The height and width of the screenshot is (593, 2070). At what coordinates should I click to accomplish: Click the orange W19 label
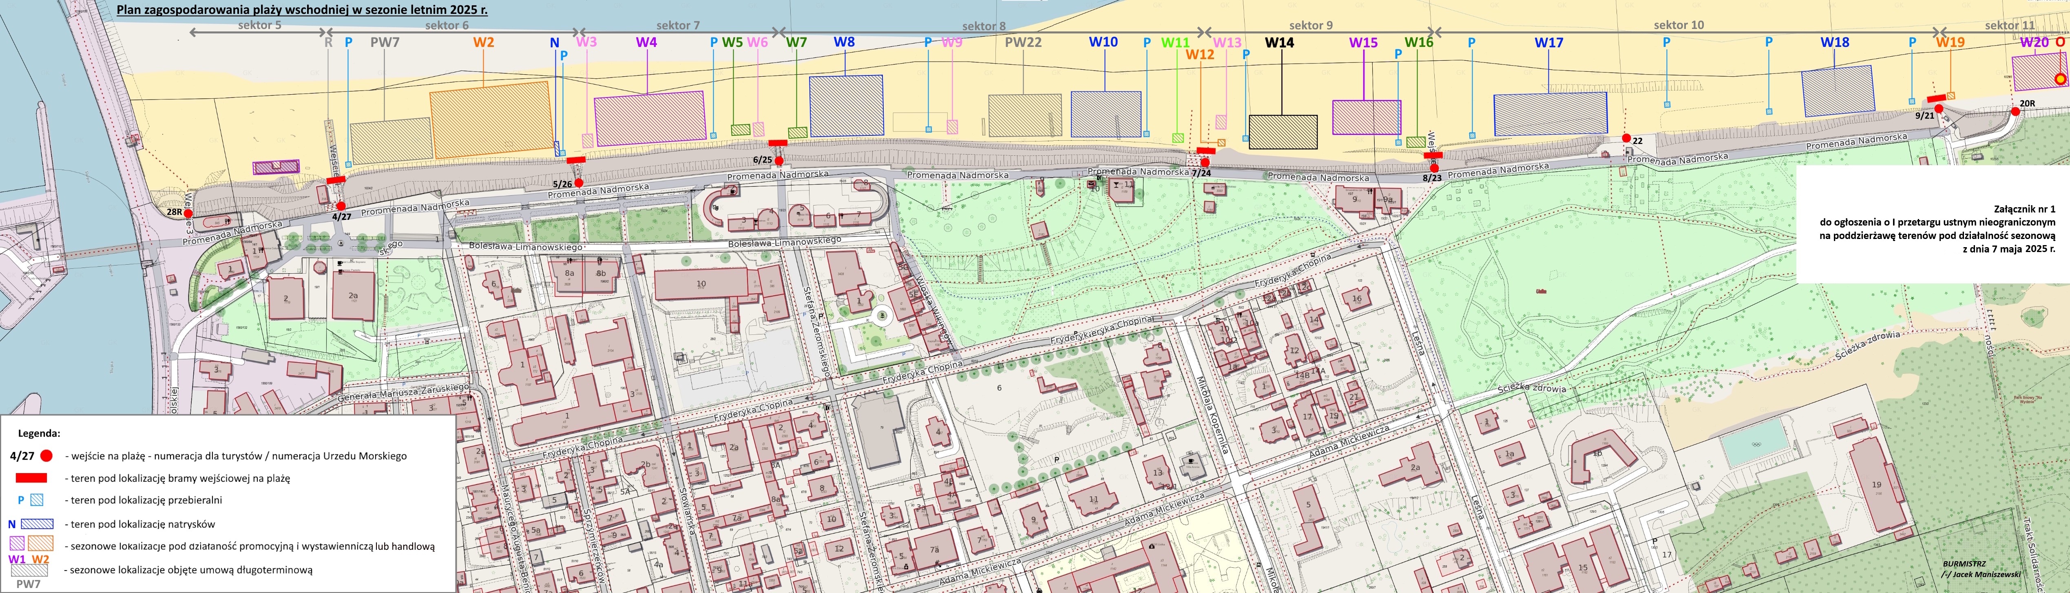(x=1949, y=42)
